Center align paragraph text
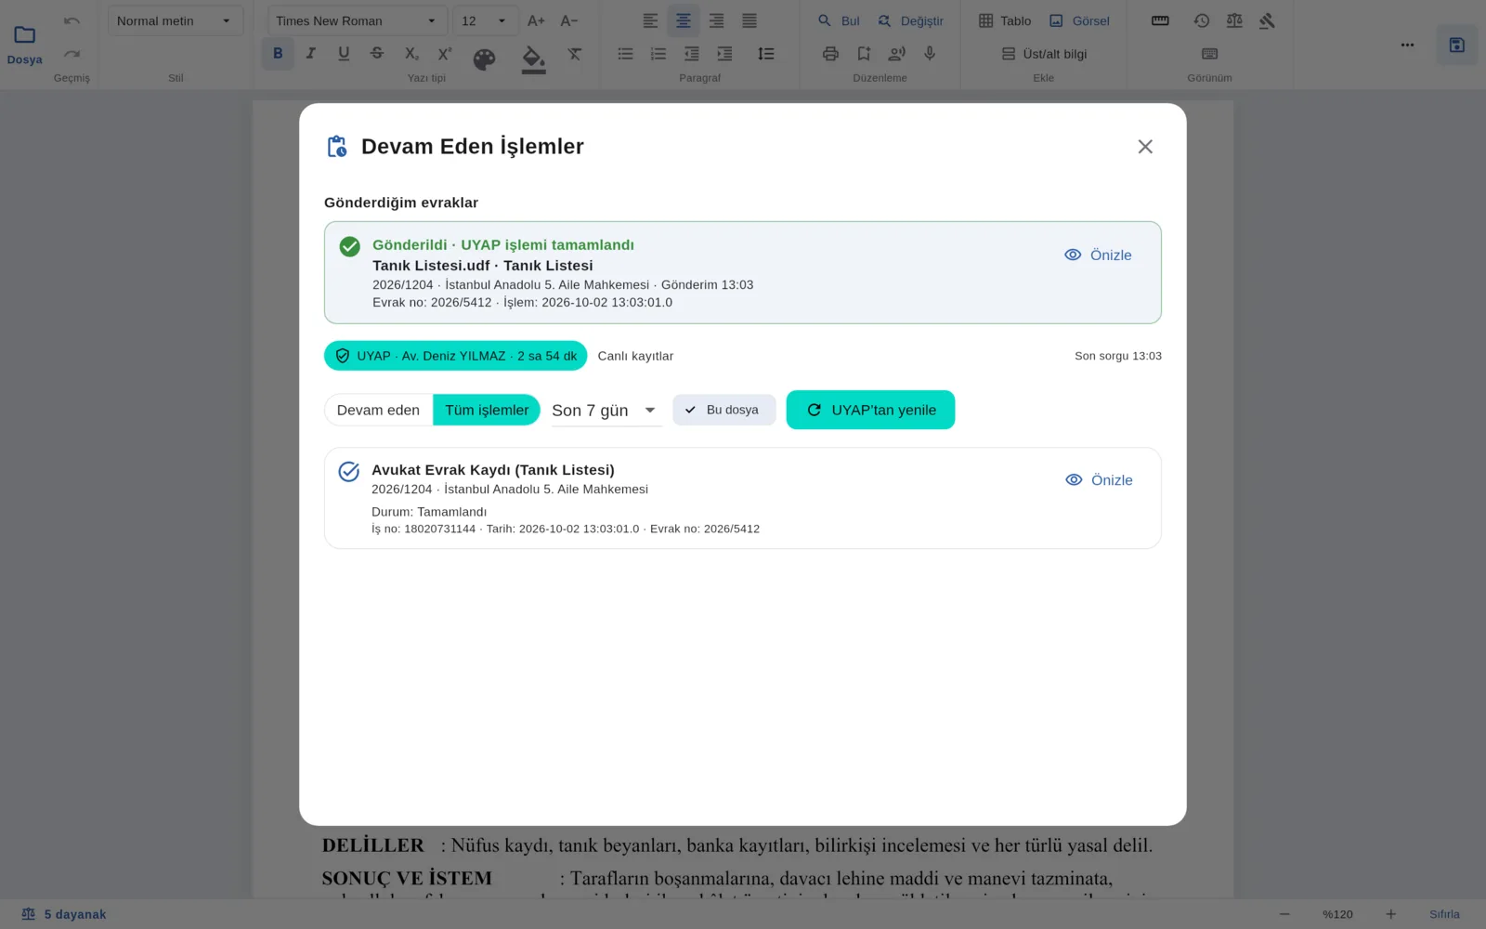This screenshot has width=1486, height=929. (x=684, y=20)
